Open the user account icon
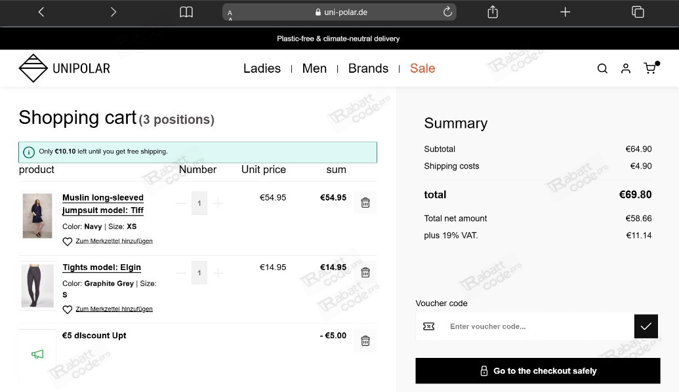679x392 pixels. [626, 68]
